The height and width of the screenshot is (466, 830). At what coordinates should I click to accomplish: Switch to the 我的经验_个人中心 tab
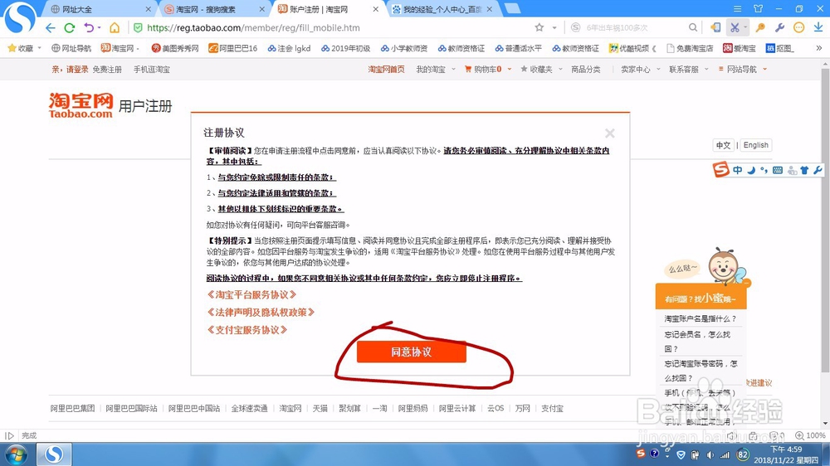click(x=442, y=9)
